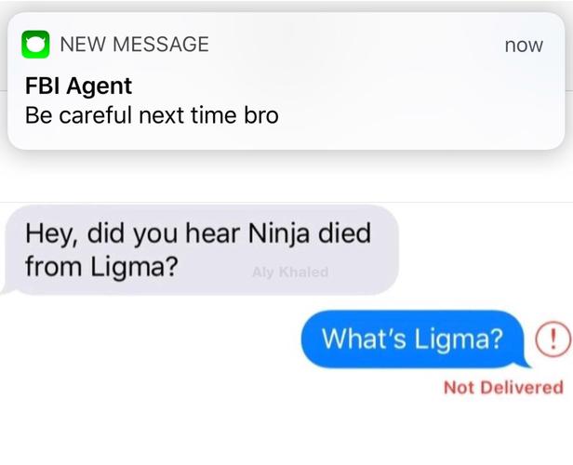The height and width of the screenshot is (465, 573).
Task: Tap the word 'What's' in blue bubble
Action: pyautogui.click(x=364, y=339)
